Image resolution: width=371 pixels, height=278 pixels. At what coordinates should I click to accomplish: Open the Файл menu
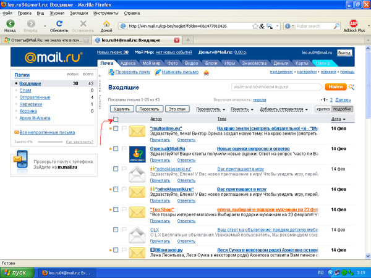(7, 13)
